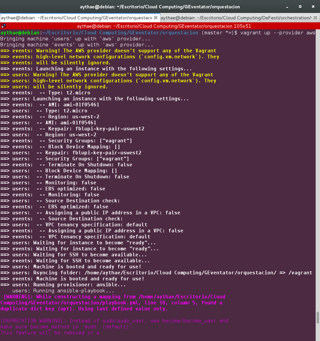Click the line 'Bringing machine 'users' up'
The width and height of the screenshot is (320, 341).
point(75,39)
